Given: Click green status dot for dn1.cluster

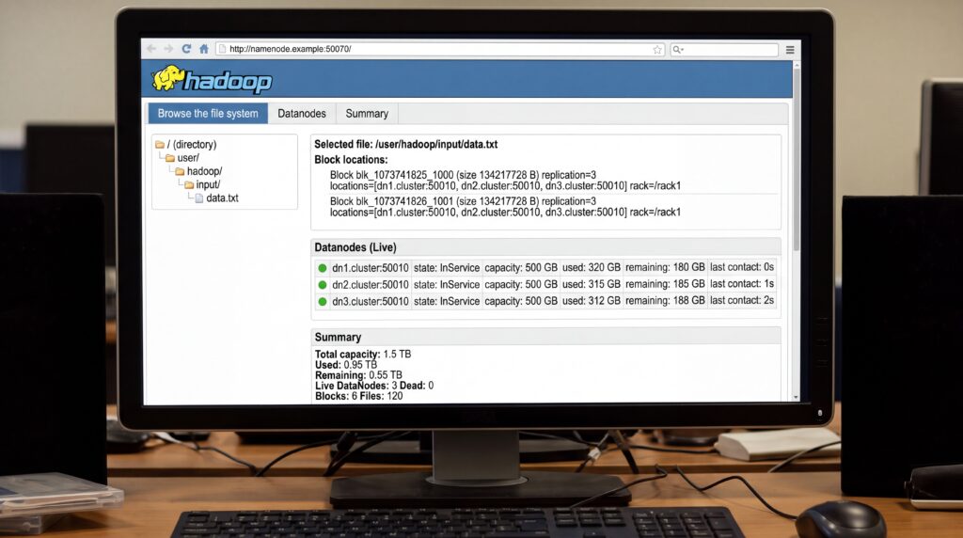Looking at the screenshot, I should pos(322,268).
